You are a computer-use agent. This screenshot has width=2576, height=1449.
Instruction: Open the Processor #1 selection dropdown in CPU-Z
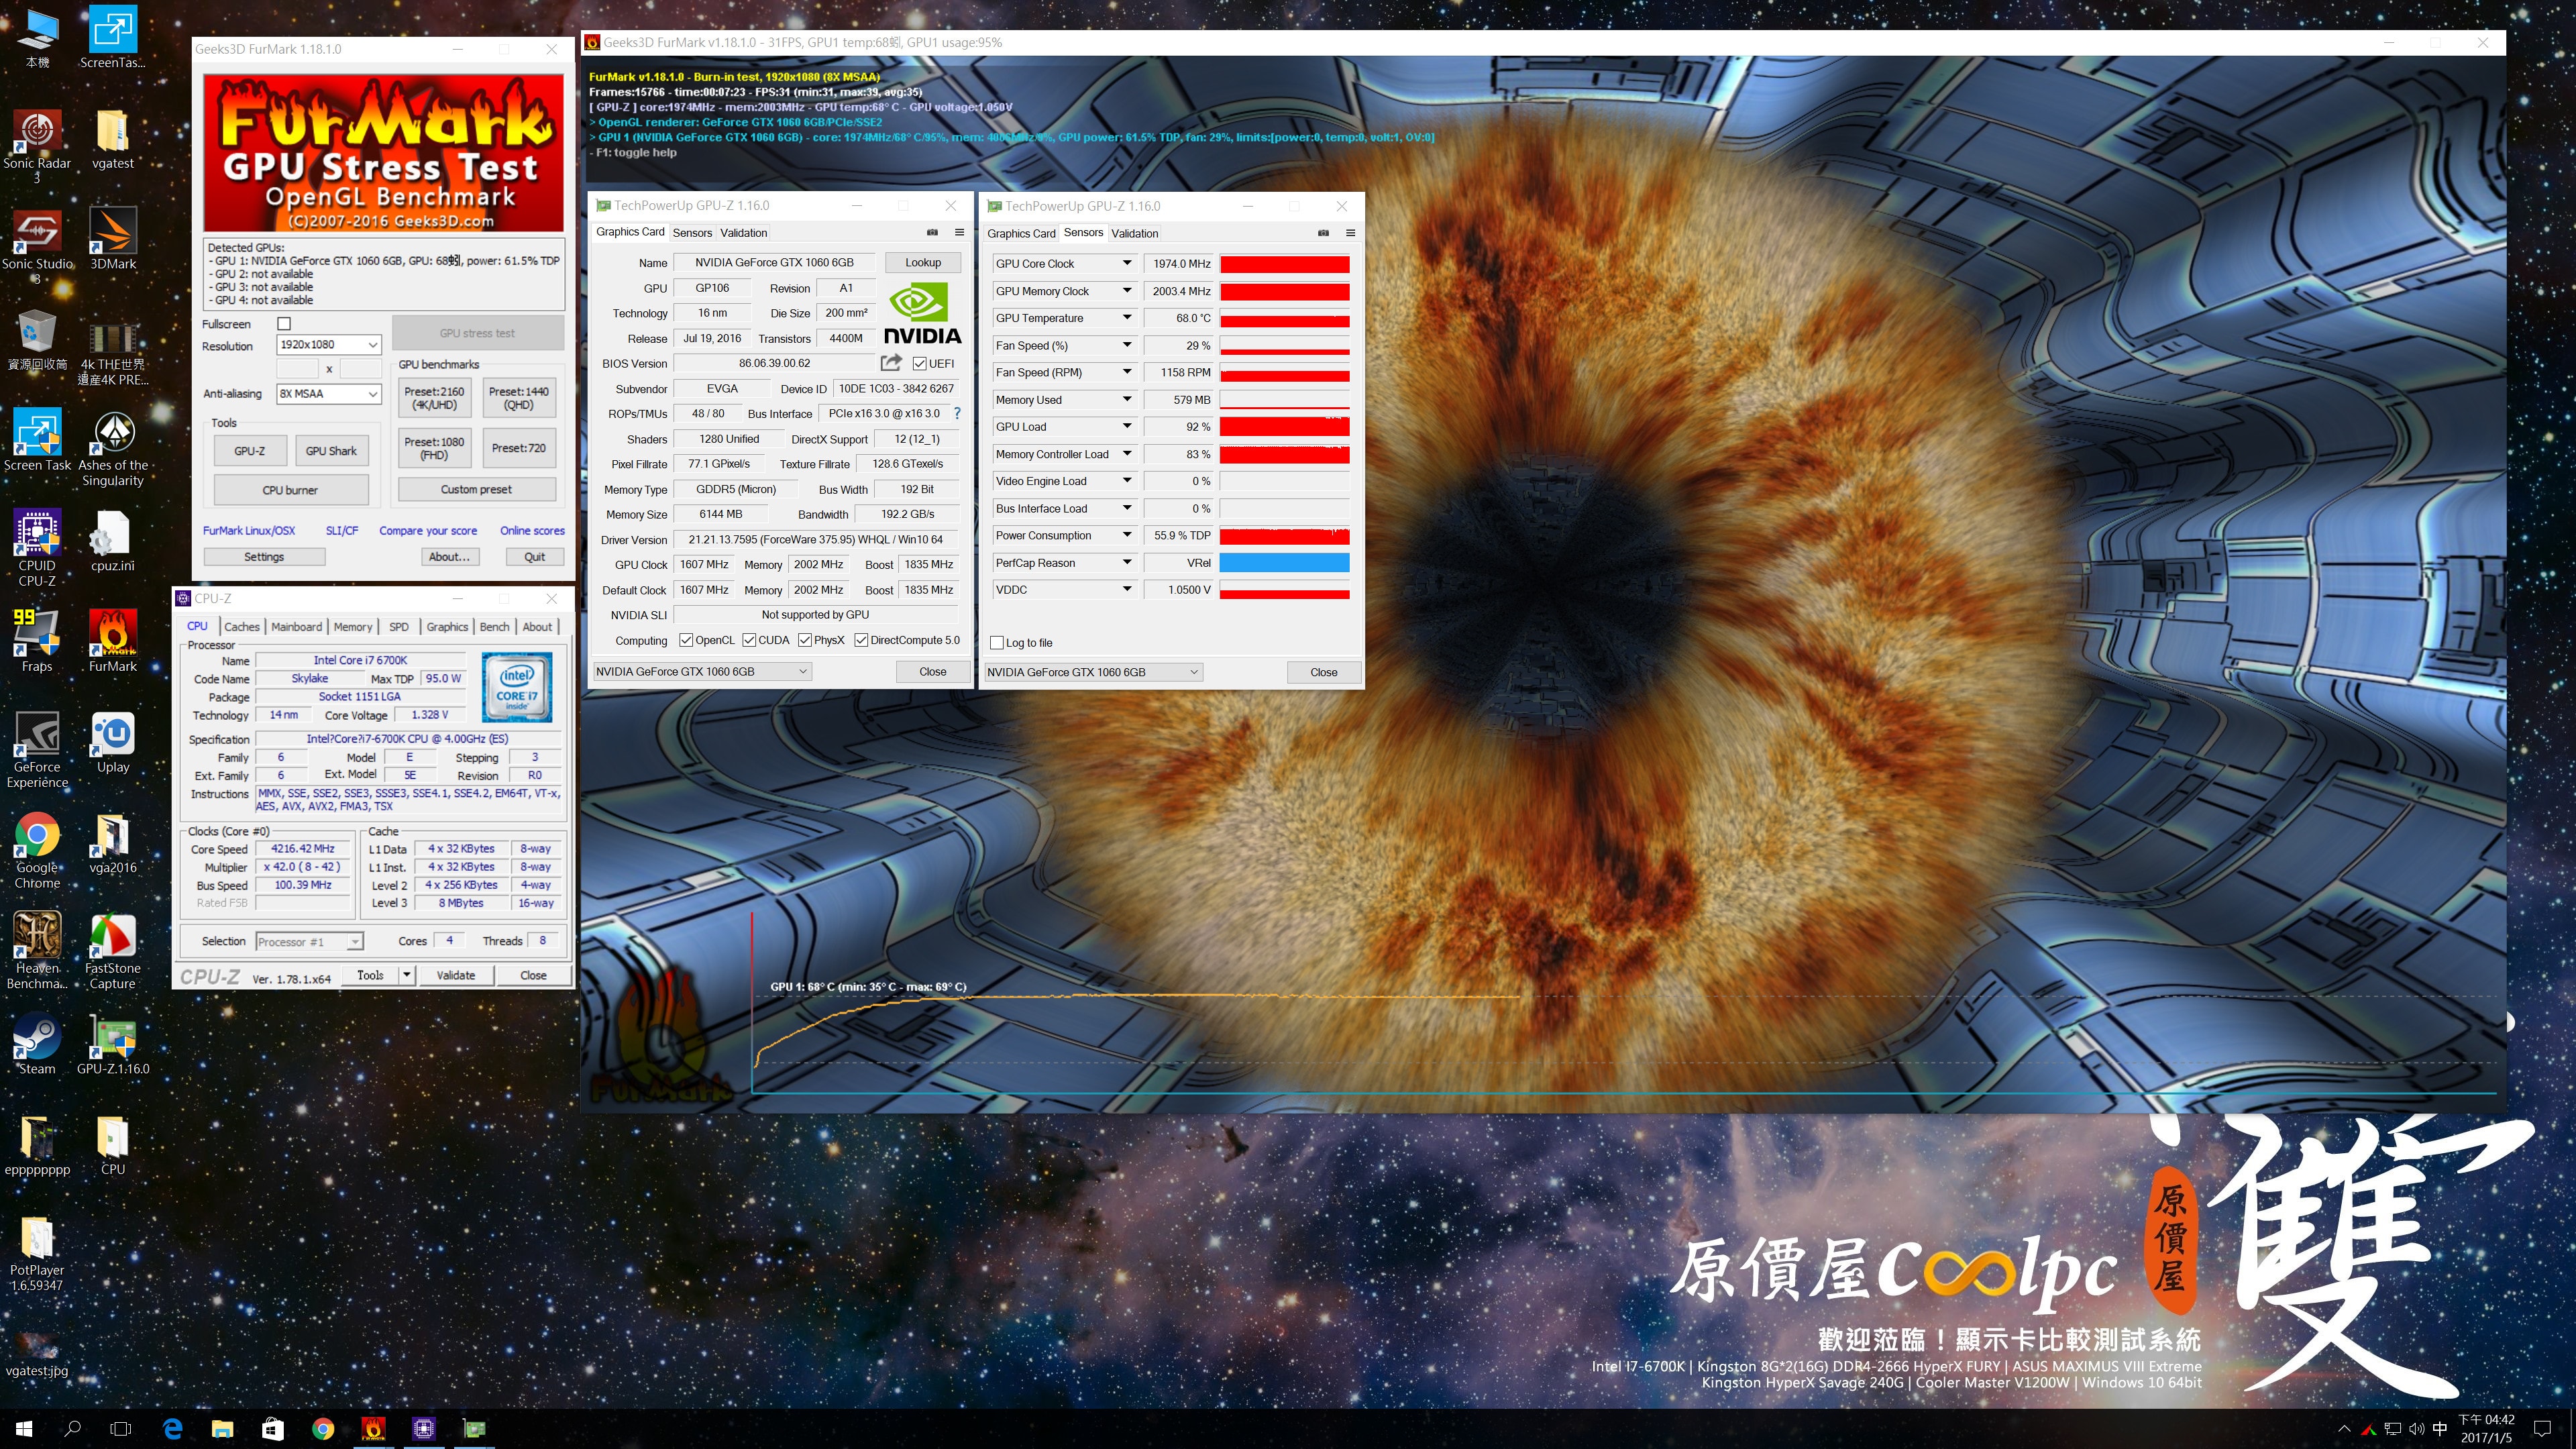click(x=309, y=941)
